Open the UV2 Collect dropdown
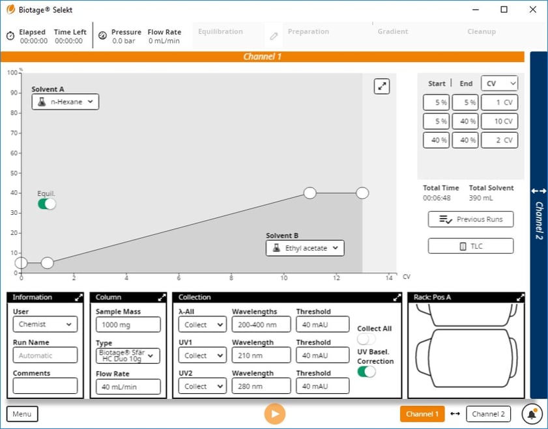This screenshot has height=429, width=548. (x=203, y=387)
